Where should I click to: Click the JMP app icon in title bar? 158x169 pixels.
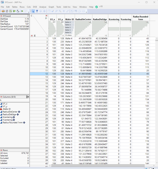pos(2,2)
